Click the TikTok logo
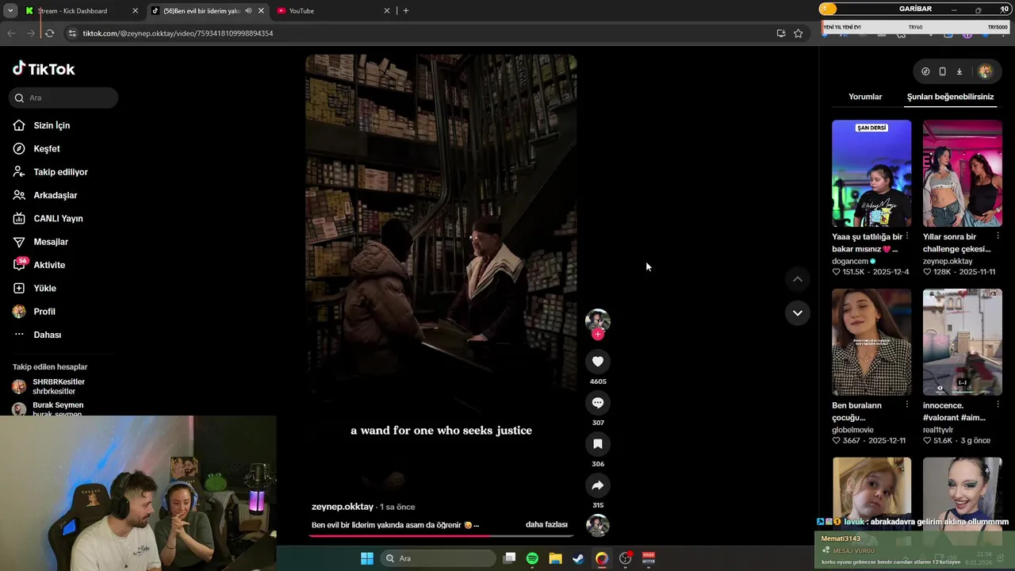 point(44,69)
